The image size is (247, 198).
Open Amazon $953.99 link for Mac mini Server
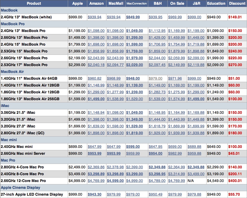[95, 153]
